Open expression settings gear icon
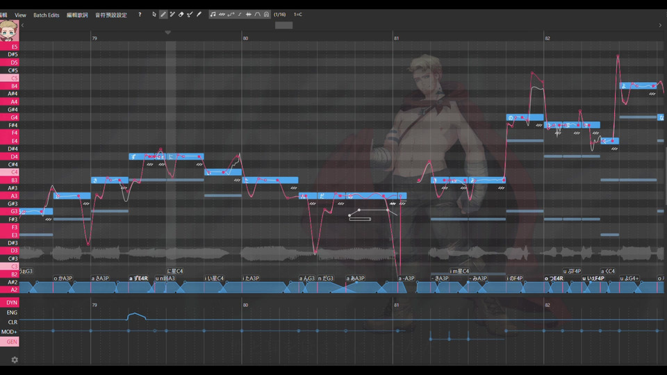This screenshot has width=667, height=375. [15, 360]
